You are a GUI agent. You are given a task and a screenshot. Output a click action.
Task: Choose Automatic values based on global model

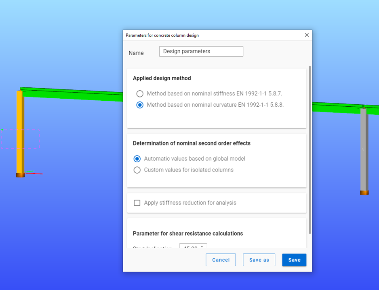137,159
